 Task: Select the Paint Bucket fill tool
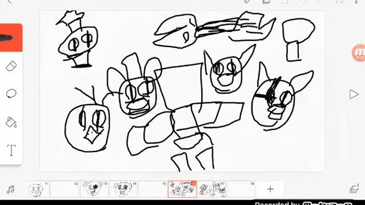11,122
